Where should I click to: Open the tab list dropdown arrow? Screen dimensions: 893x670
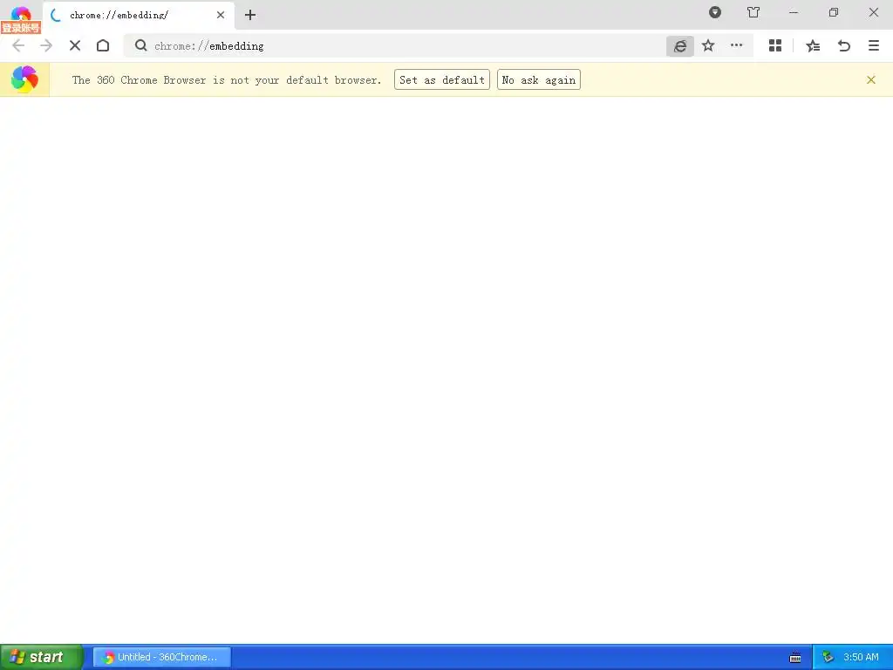(715, 12)
